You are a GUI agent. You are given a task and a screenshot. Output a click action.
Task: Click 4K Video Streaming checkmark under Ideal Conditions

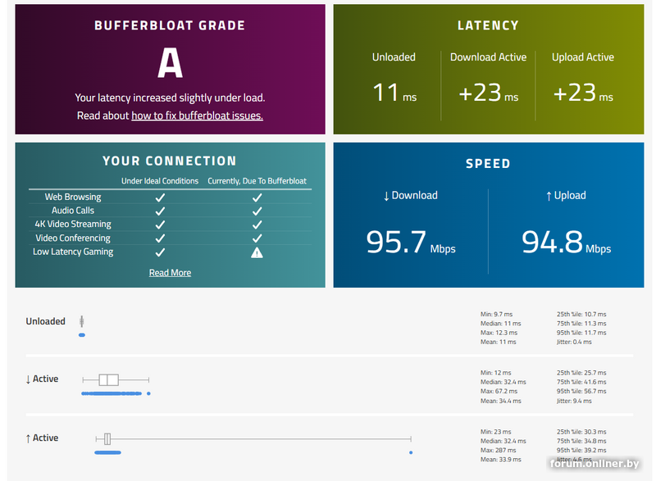pyautogui.click(x=160, y=225)
